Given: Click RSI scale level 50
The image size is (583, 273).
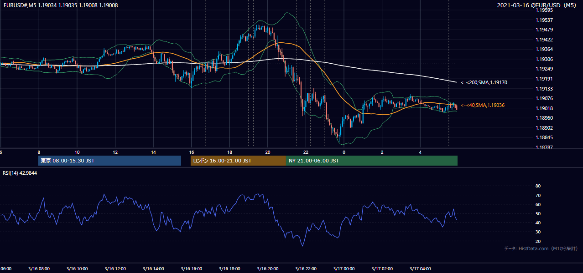Looking at the screenshot, I should coord(538,213).
